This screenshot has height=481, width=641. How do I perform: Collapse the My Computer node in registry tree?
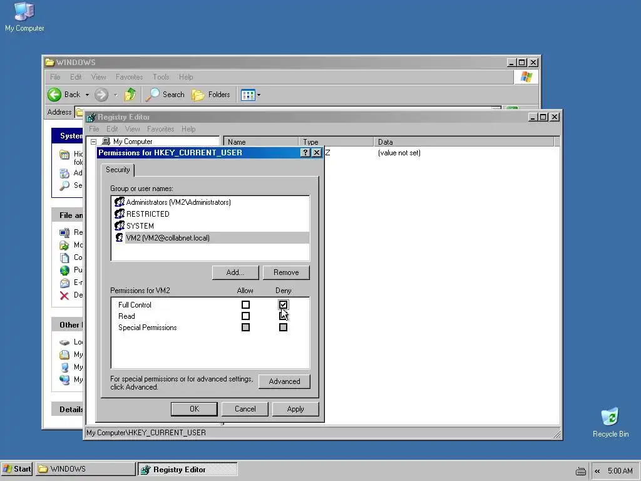pos(94,142)
